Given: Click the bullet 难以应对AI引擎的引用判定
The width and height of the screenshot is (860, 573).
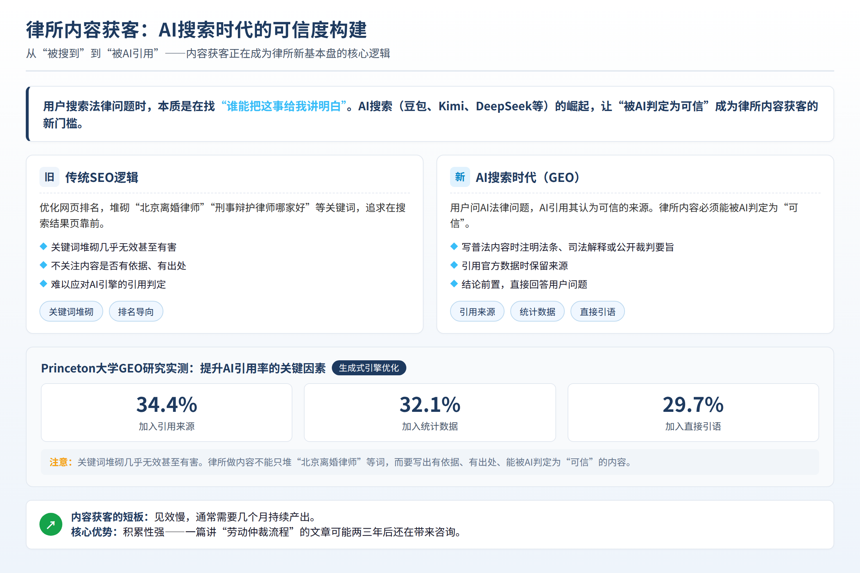Looking at the screenshot, I should click(x=108, y=284).
